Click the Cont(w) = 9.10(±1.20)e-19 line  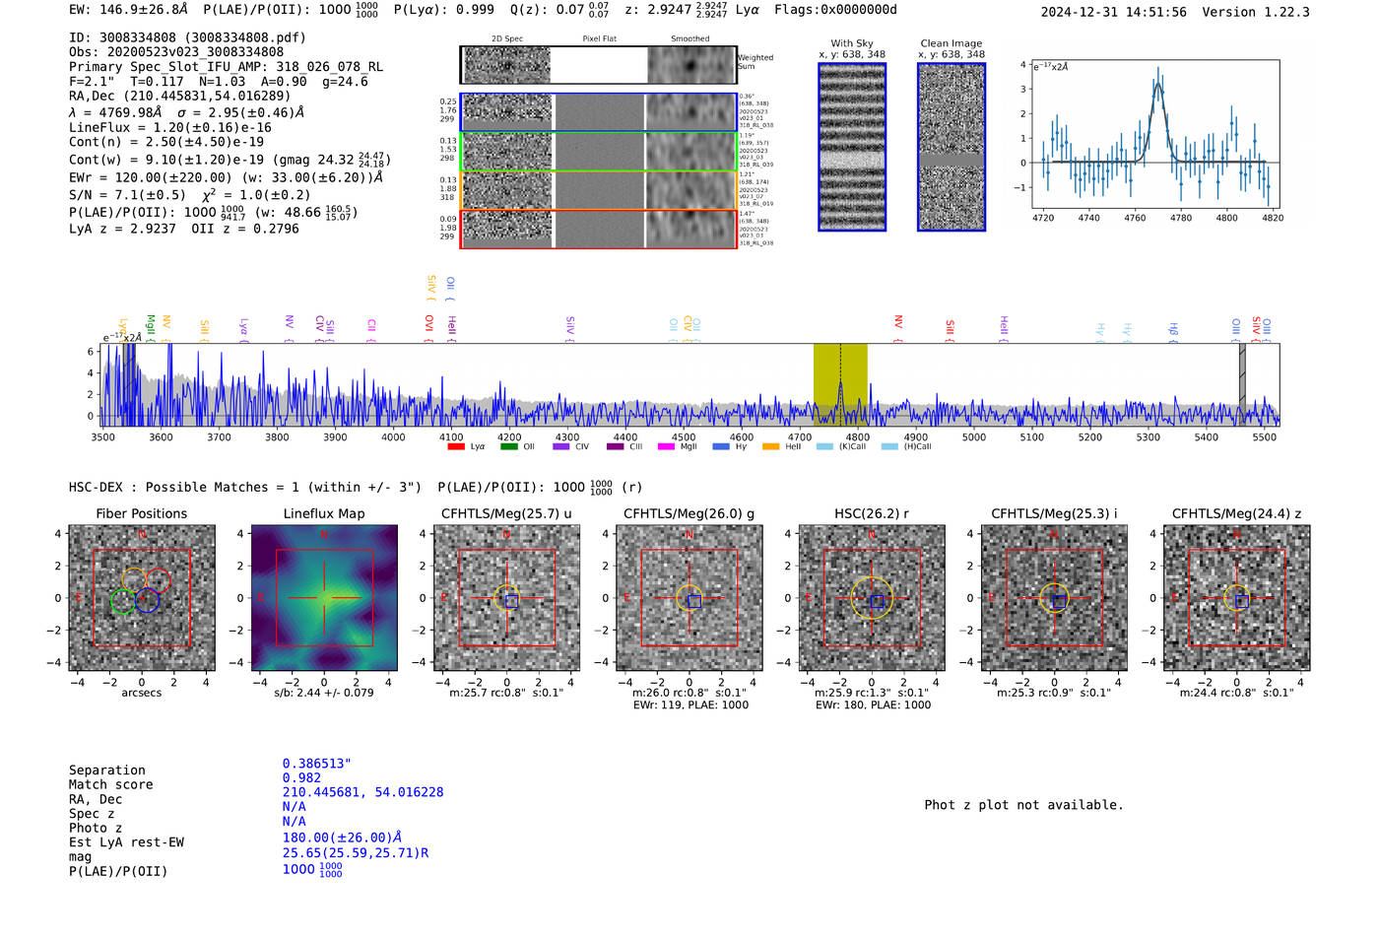pos(230,159)
